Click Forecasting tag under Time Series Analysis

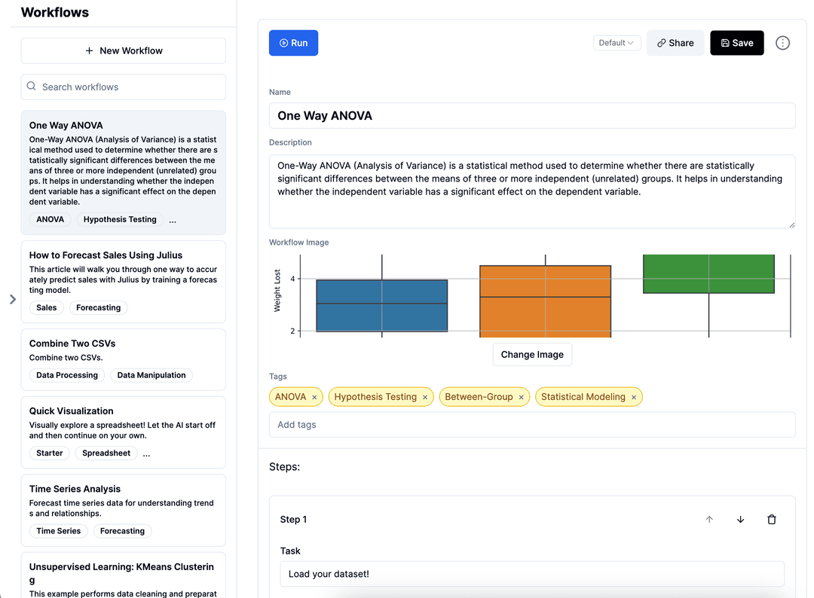123,530
